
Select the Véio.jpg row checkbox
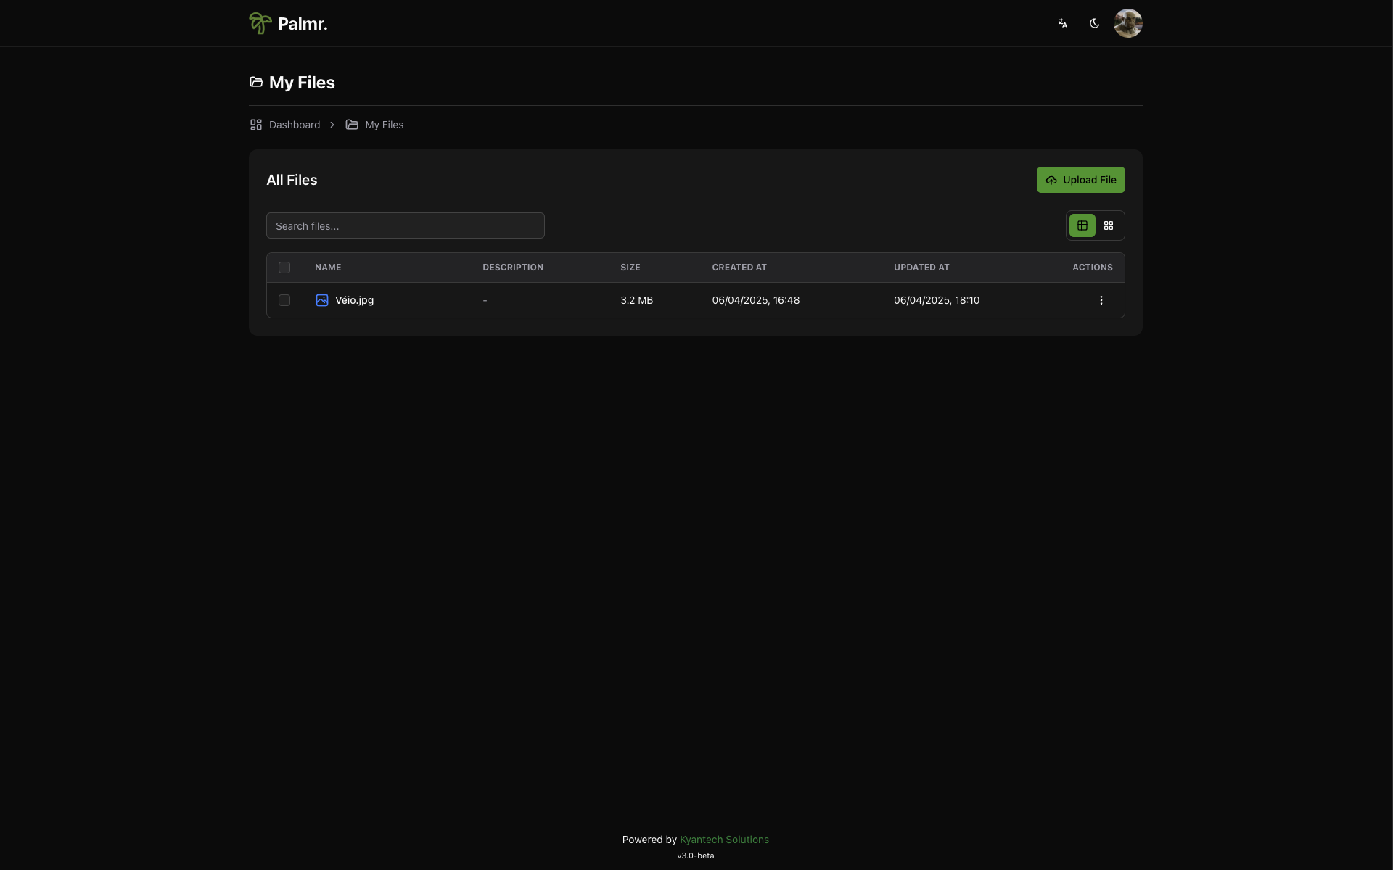tap(284, 300)
